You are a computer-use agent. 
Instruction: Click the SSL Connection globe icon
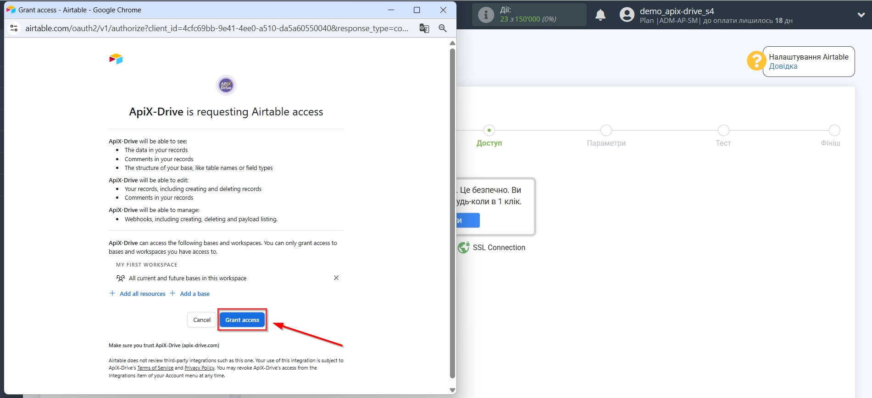click(464, 247)
